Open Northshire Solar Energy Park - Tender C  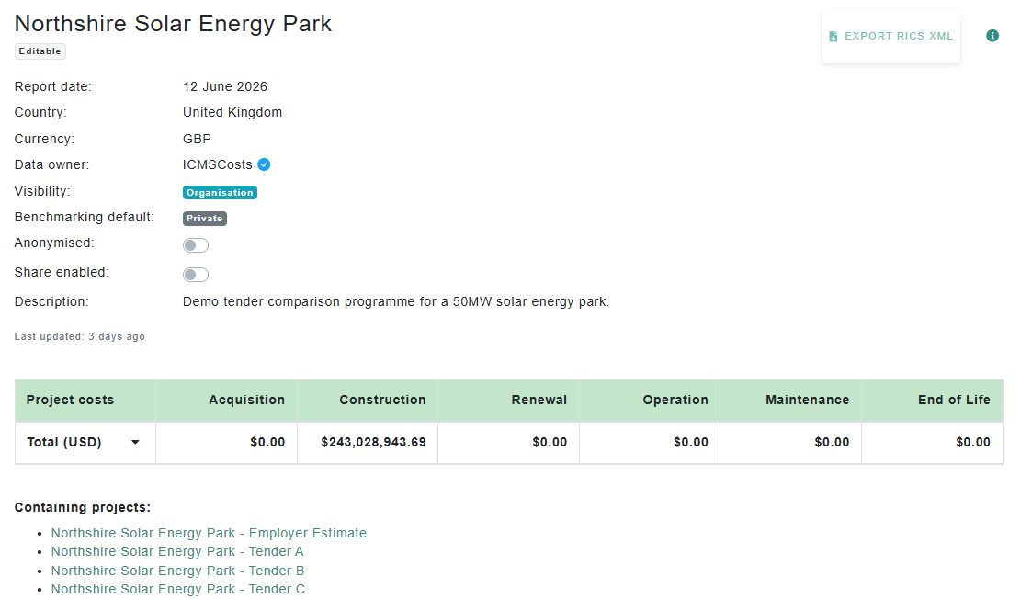(177, 589)
